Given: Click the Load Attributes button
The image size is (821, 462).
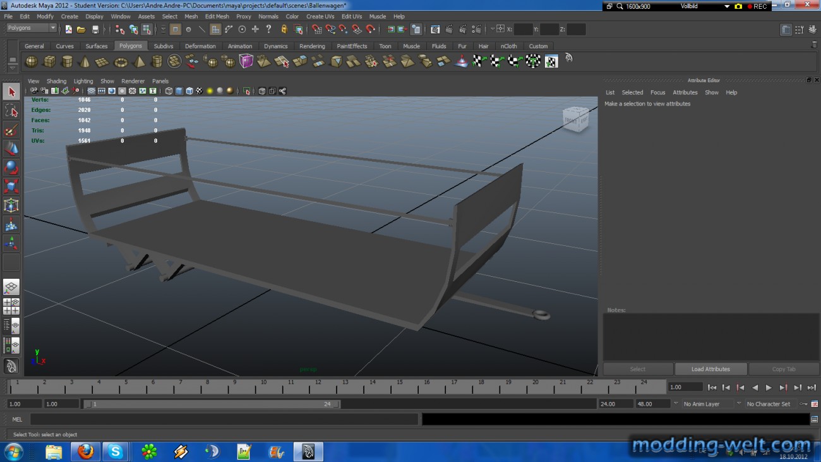Looking at the screenshot, I should [x=710, y=369].
